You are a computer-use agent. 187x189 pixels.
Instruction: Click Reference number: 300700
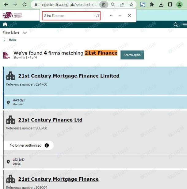point(27,128)
